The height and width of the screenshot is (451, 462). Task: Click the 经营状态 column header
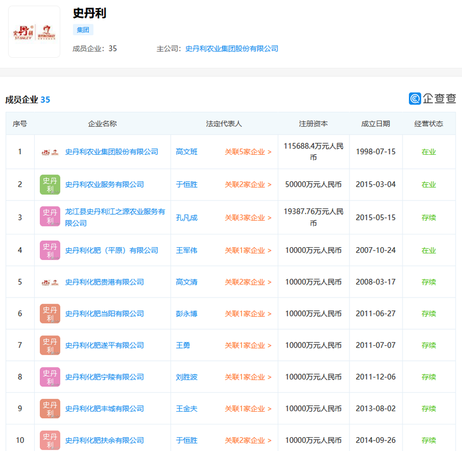click(x=429, y=124)
